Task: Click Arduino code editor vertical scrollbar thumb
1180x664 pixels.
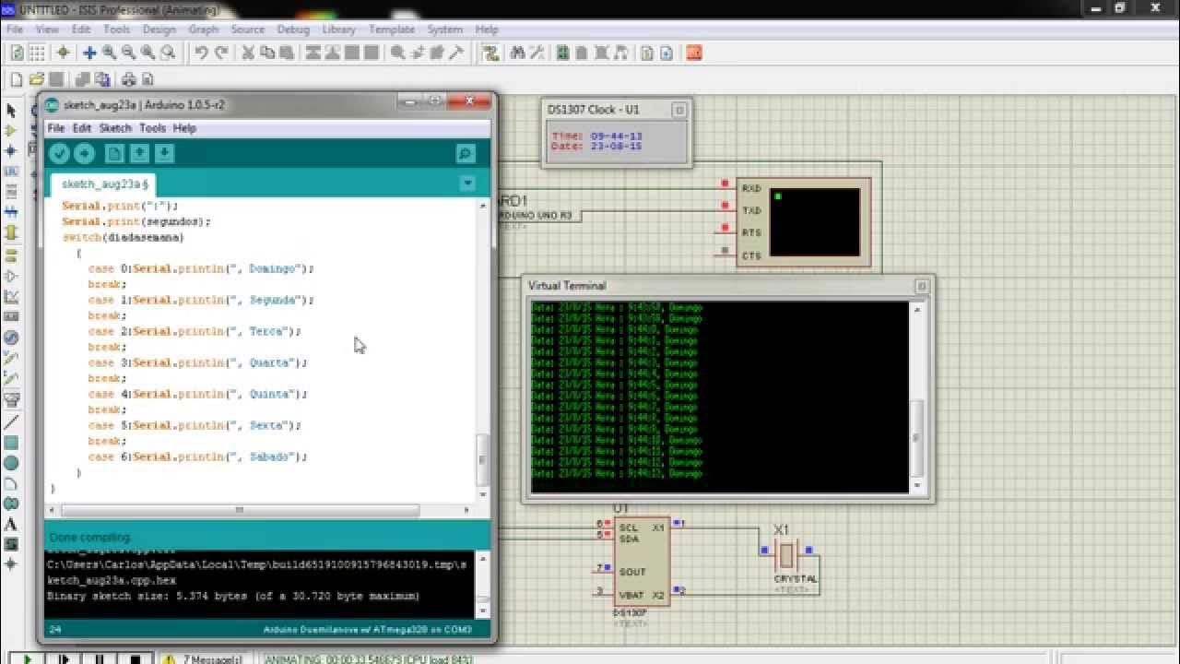Action: 481,458
